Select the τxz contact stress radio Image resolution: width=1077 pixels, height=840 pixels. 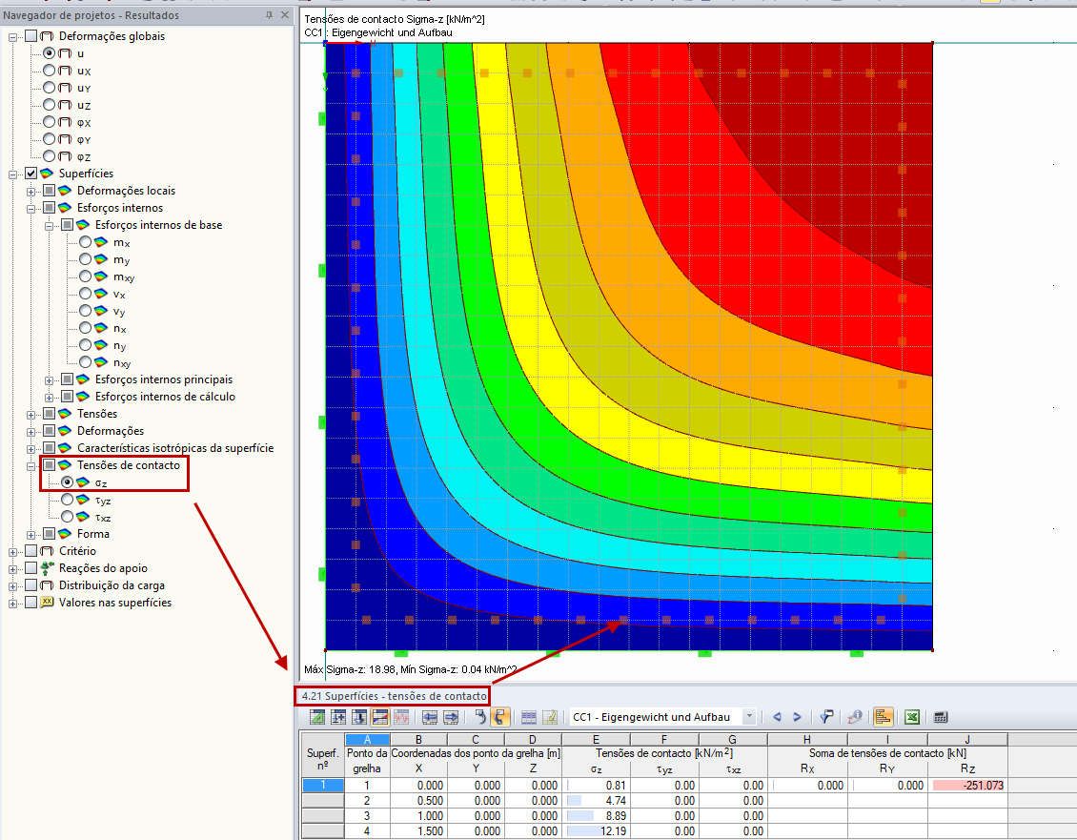(x=68, y=516)
